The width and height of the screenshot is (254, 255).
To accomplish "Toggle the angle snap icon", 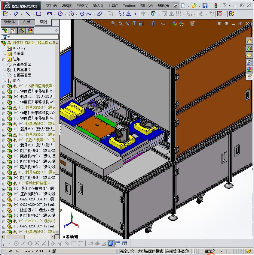I will click(104, 244).
